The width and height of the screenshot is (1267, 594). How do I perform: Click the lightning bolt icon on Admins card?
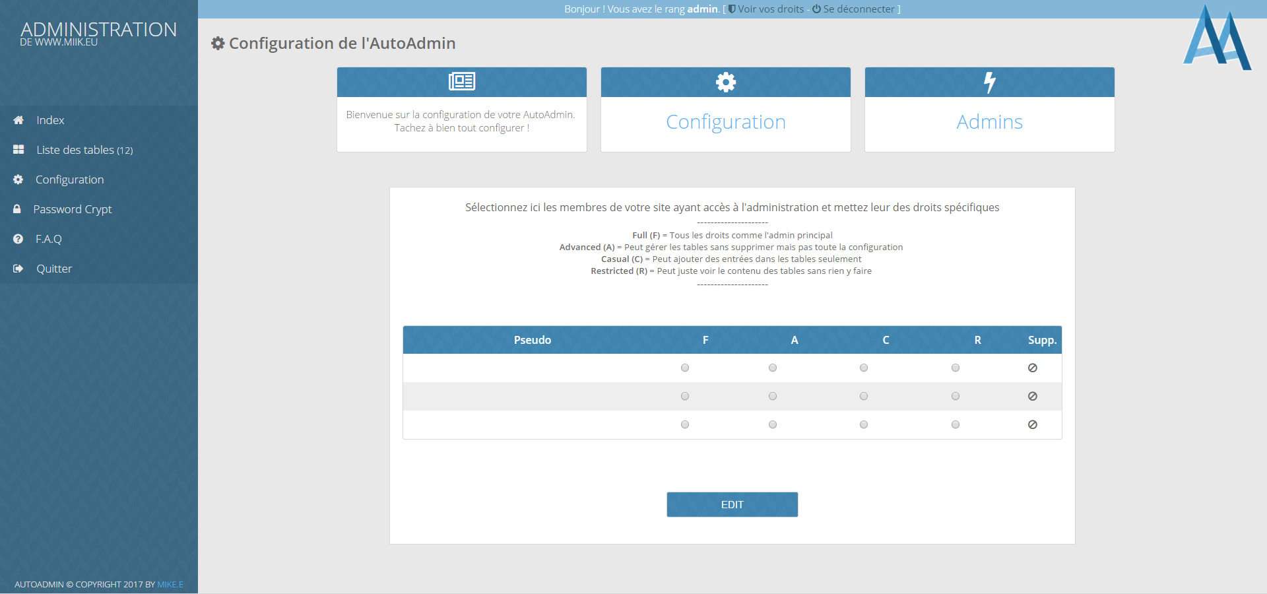[x=989, y=82]
